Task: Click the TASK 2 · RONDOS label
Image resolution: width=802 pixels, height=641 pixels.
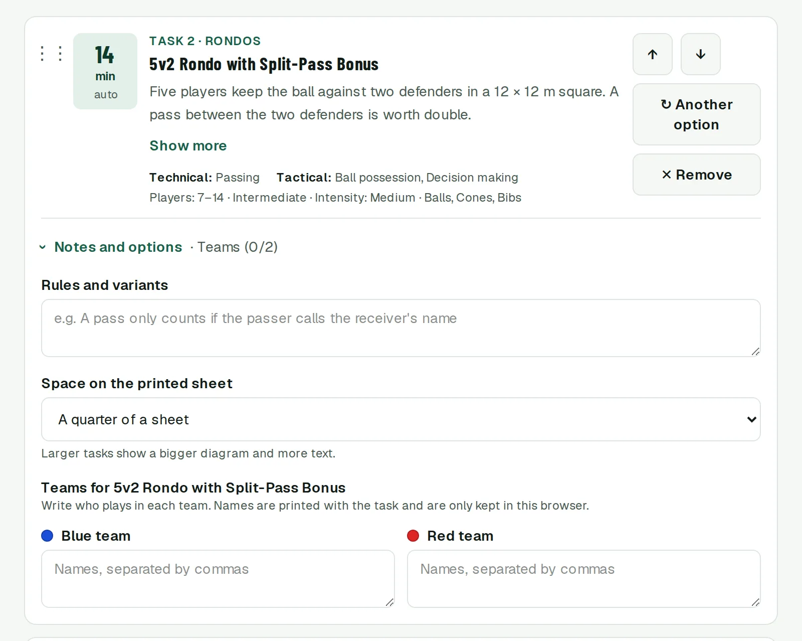Action: click(x=205, y=41)
